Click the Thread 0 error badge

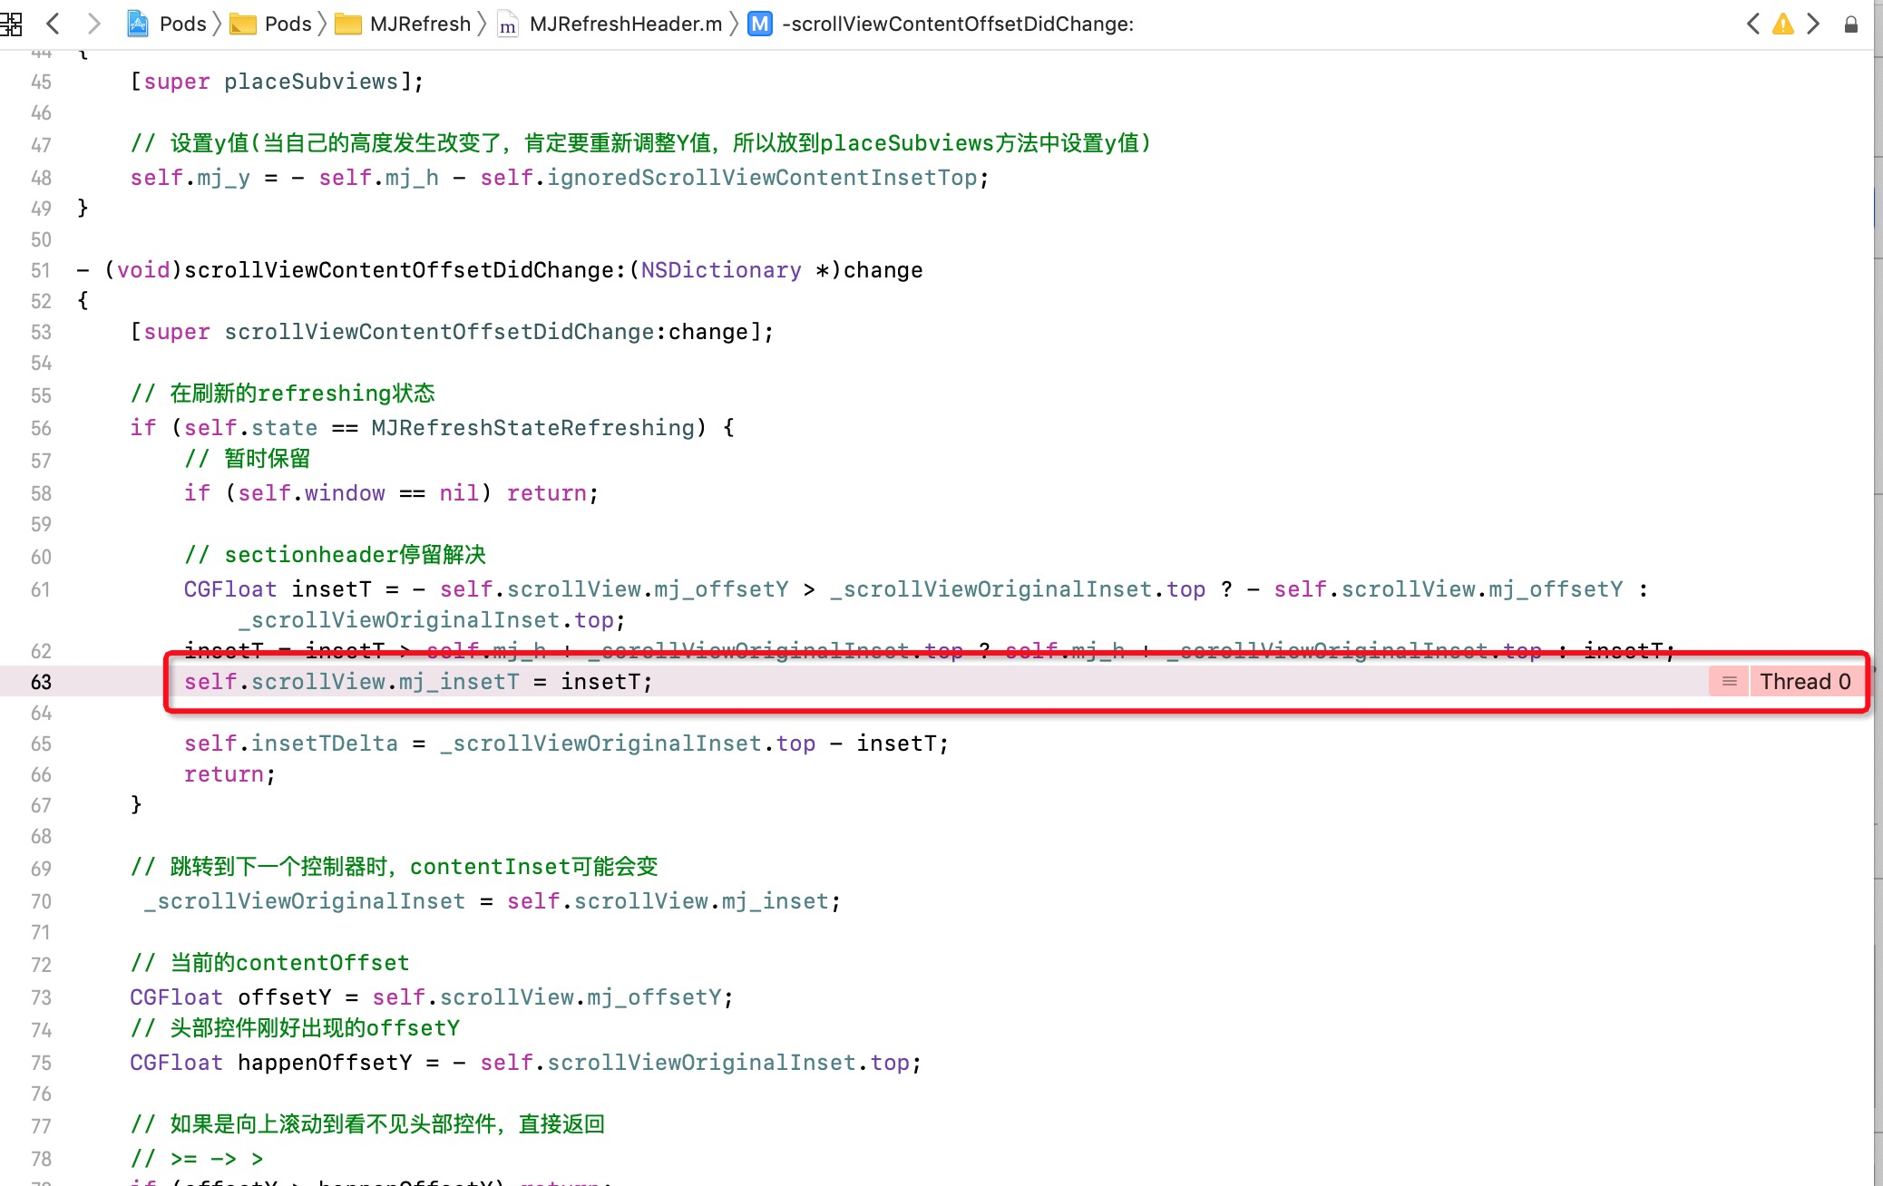1804,681
